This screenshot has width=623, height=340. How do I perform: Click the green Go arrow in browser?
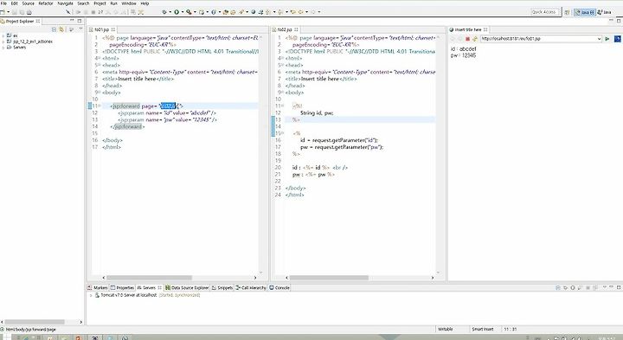click(x=607, y=39)
